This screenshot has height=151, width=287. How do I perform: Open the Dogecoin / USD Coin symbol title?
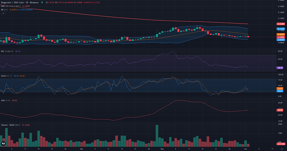[20, 3]
